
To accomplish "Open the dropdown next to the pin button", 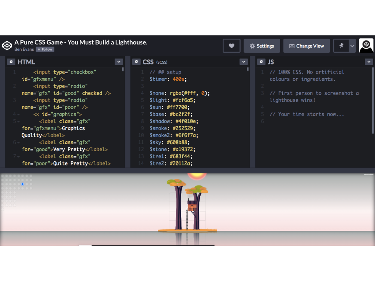I will click(352, 46).
